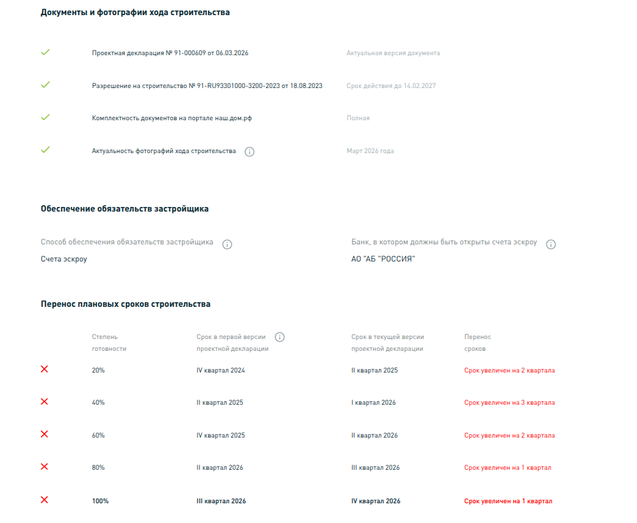Click "Срок увеличен на 3 квартала" text
Viewport: 637px width, 523px height.
click(x=509, y=403)
